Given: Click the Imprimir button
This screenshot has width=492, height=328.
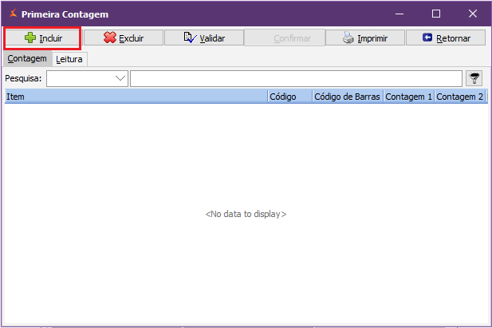Looking at the screenshot, I should 365,38.
